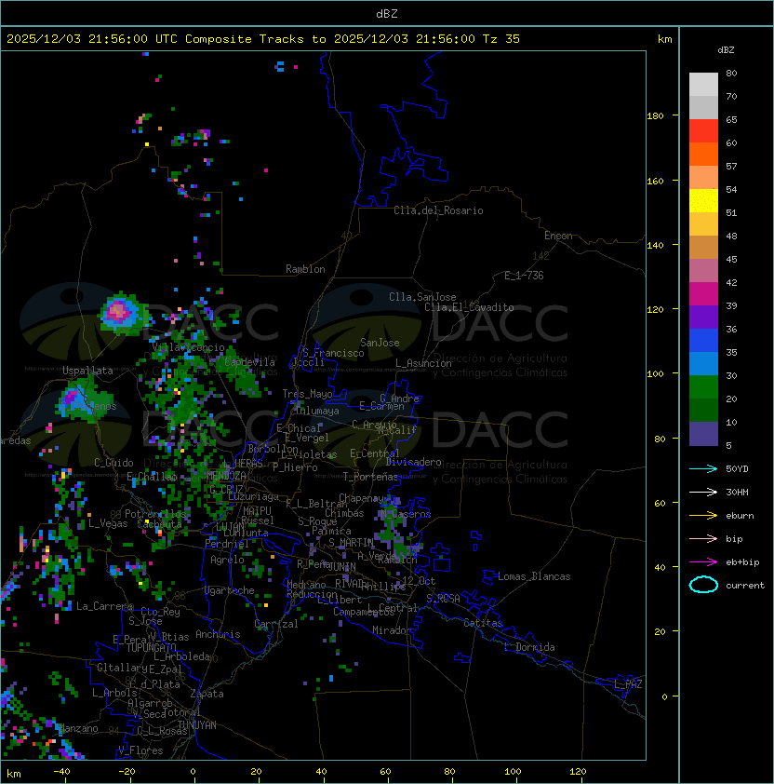Select the light gray 80 dBZ swatch
This screenshot has width=774, height=784.
tap(703, 85)
